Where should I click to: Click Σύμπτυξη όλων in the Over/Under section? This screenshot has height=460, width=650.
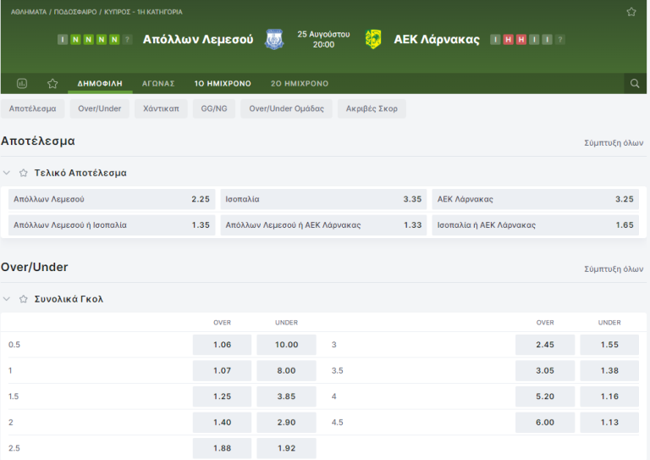(x=614, y=269)
